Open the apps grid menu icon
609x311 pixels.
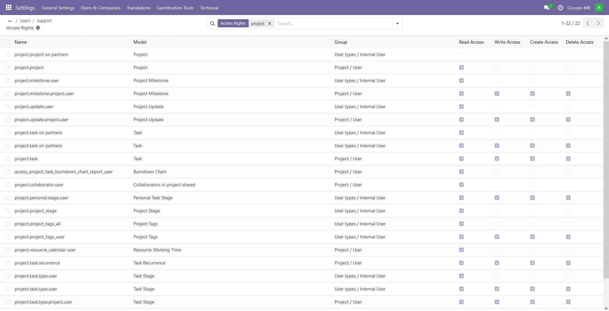pyautogui.click(x=9, y=7)
